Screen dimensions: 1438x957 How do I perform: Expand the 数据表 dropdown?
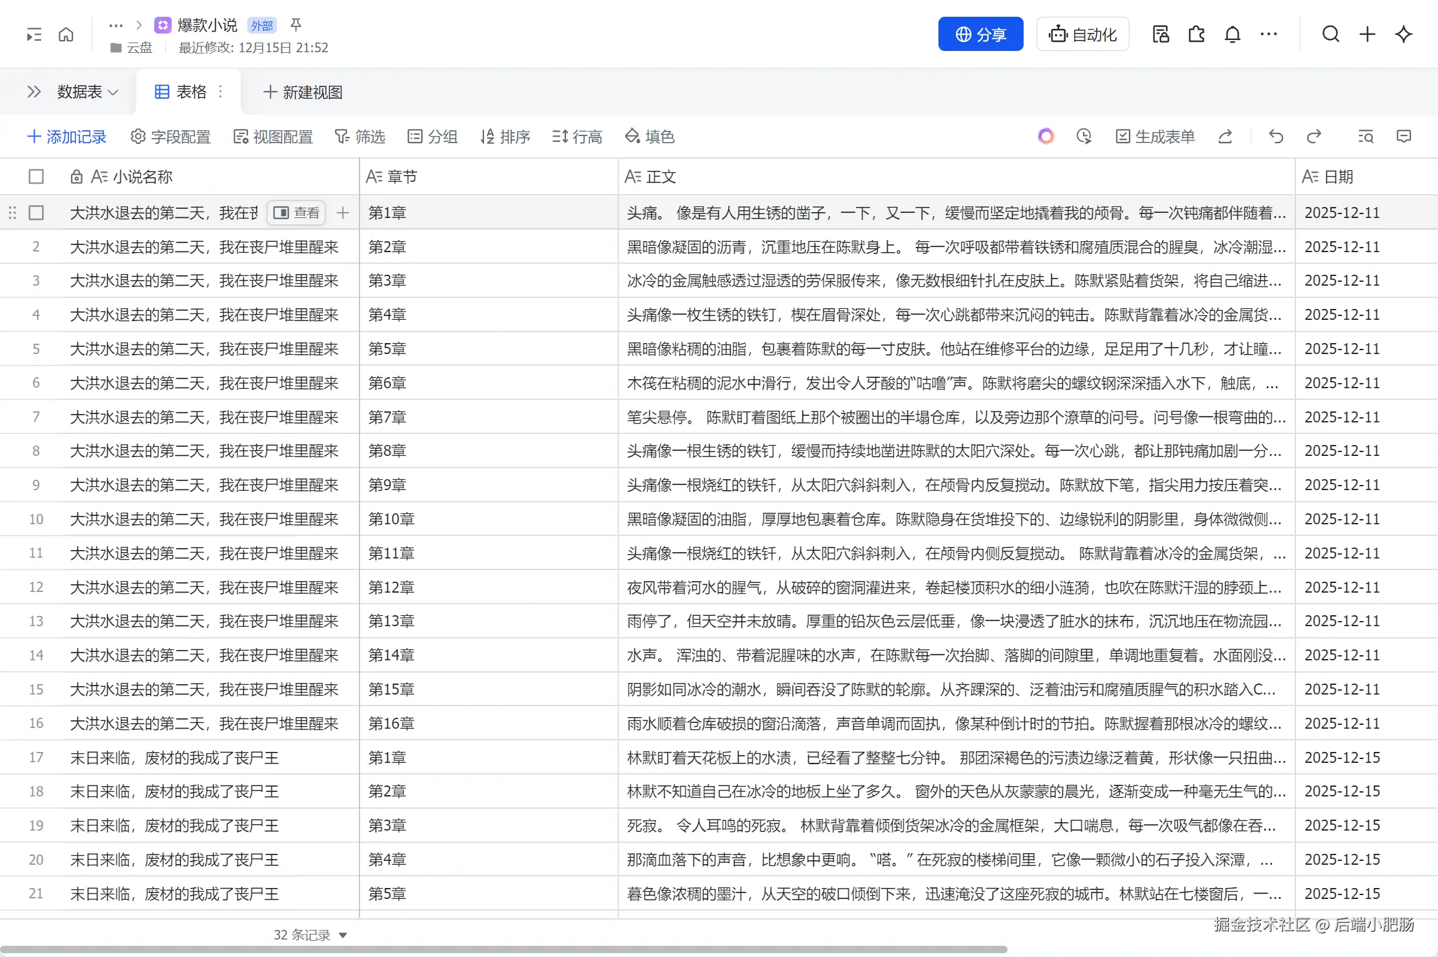pyautogui.click(x=87, y=92)
